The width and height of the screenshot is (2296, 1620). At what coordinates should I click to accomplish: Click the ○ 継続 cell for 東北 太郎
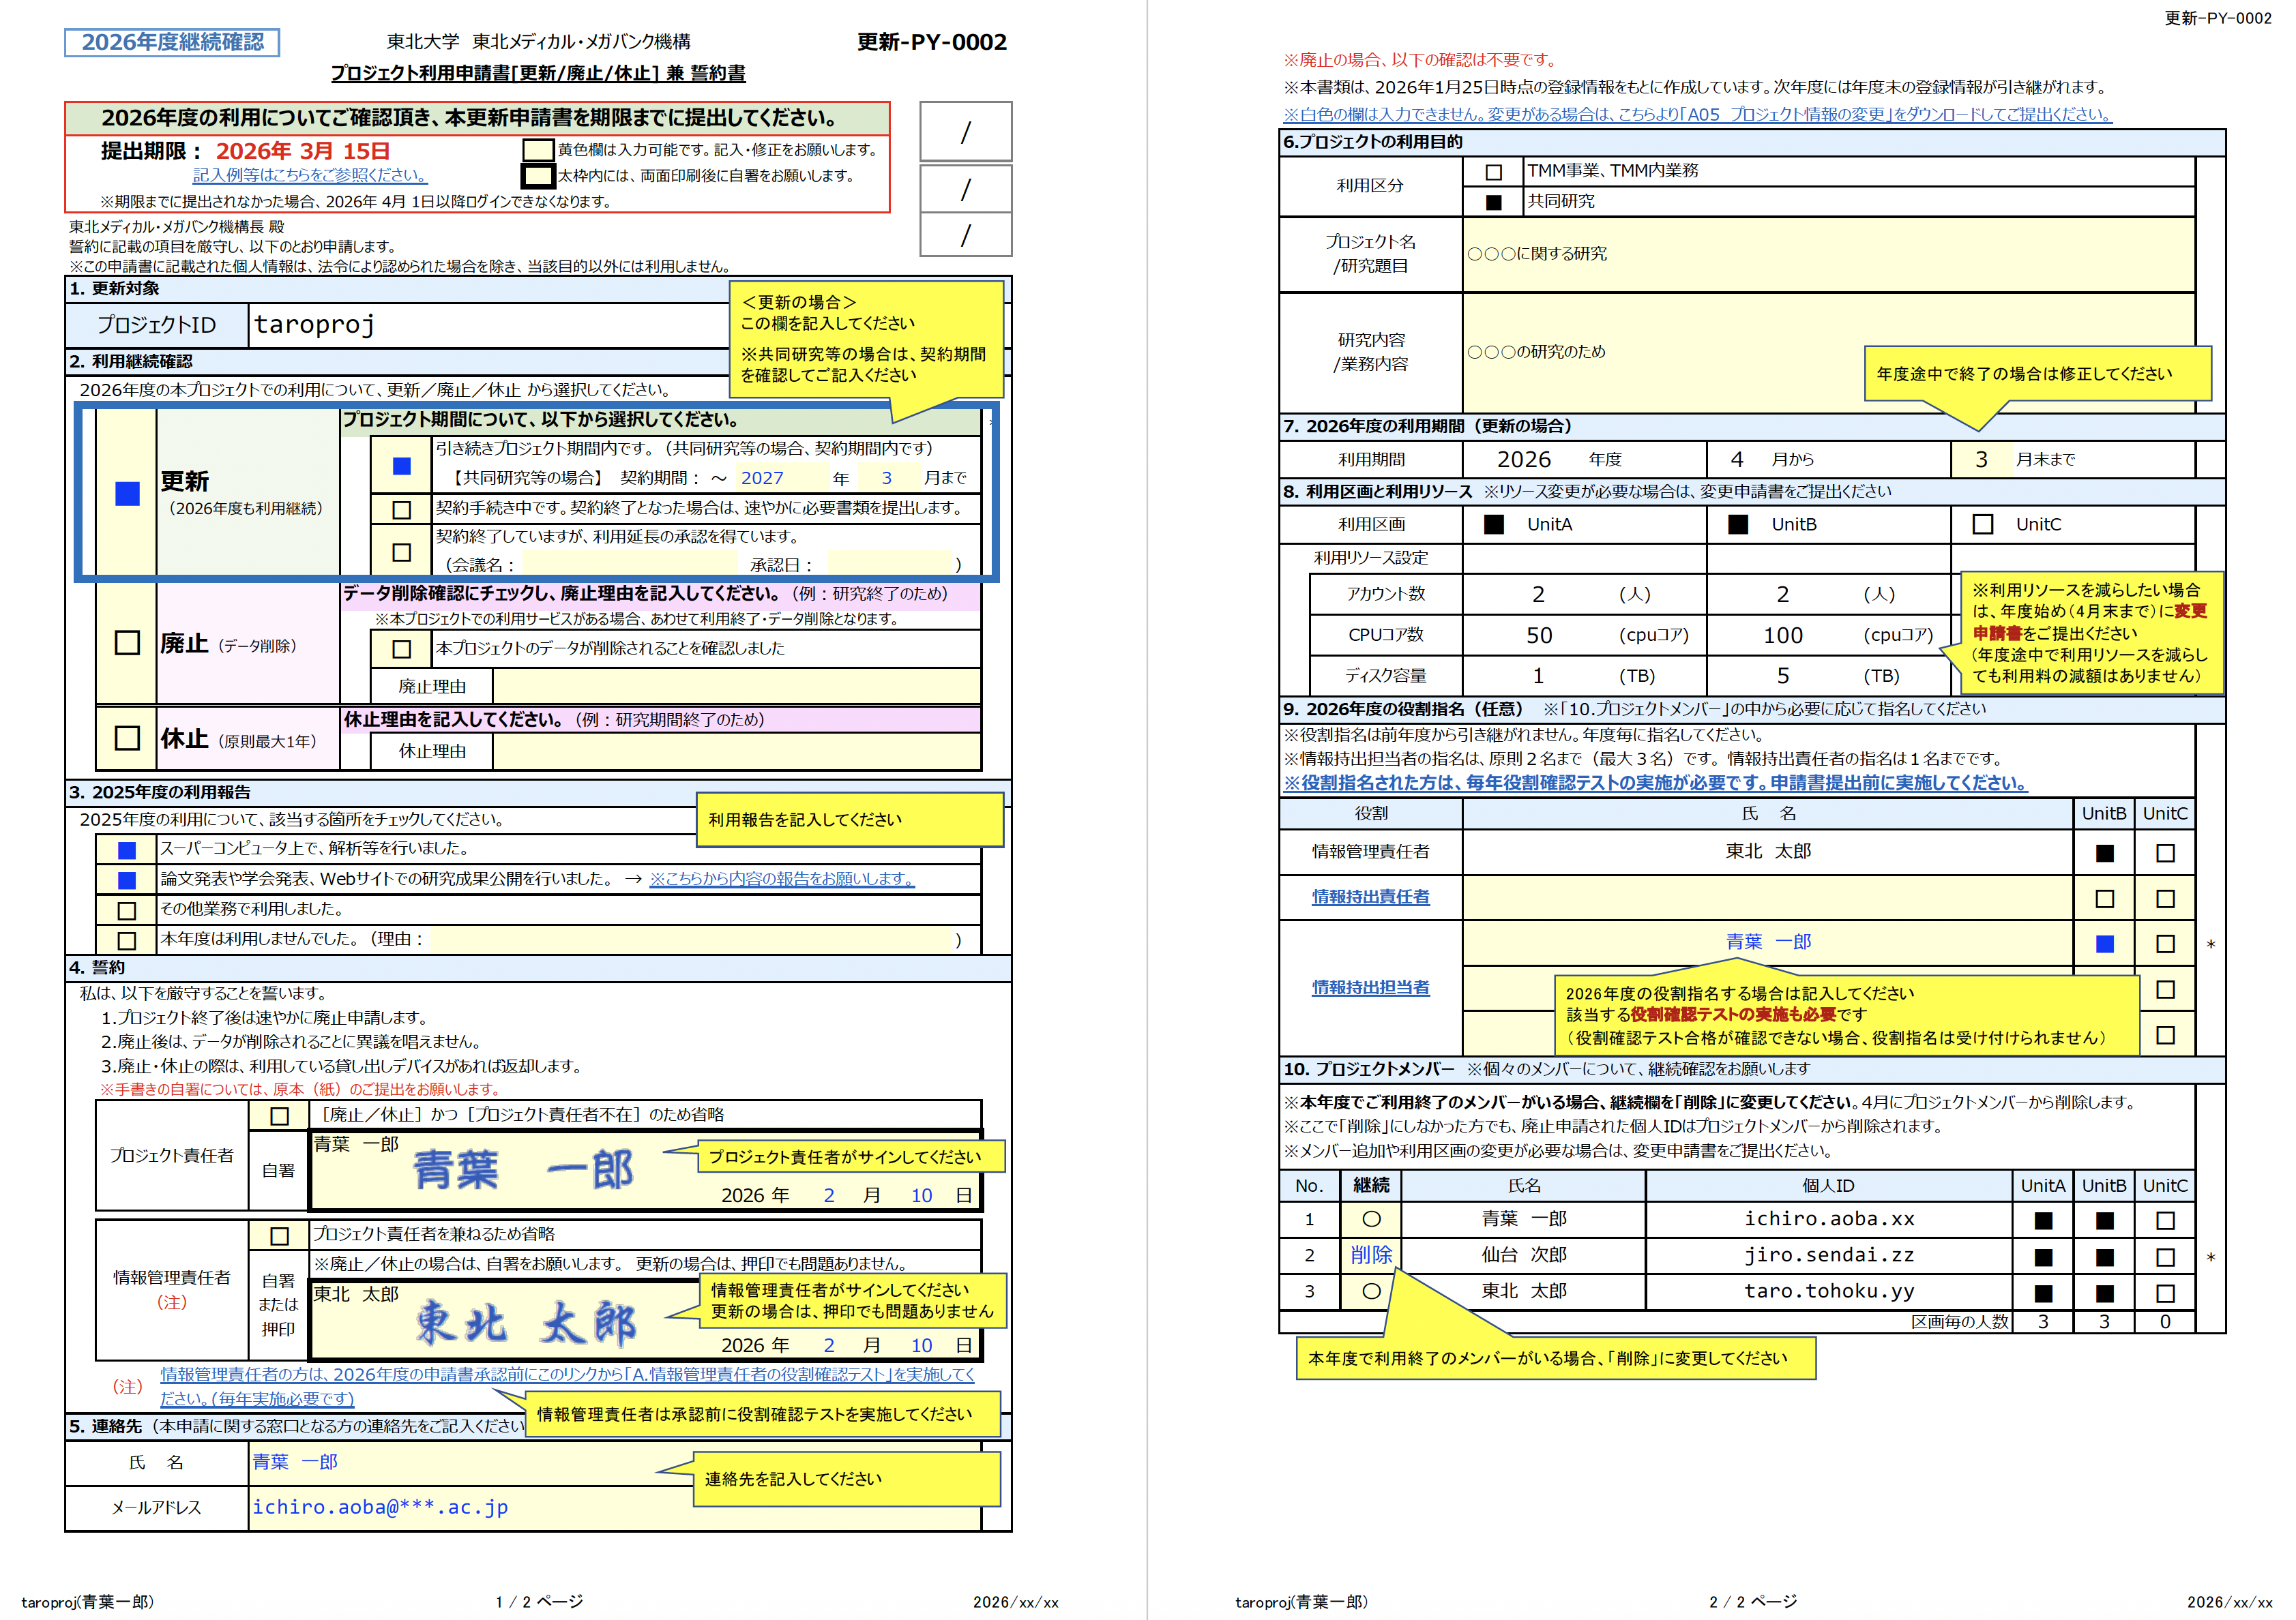(x=1370, y=1291)
